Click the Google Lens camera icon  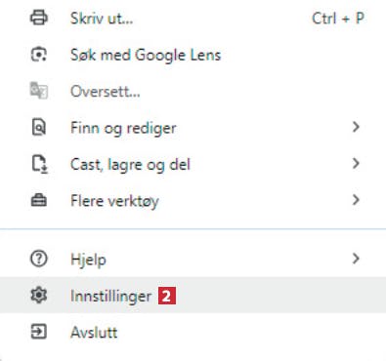pyautogui.click(x=39, y=55)
